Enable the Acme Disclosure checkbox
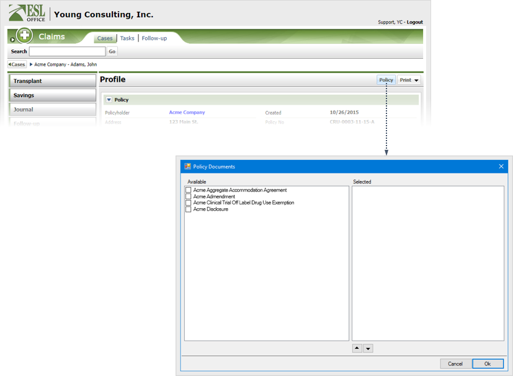This screenshot has width=513, height=376. click(x=189, y=209)
